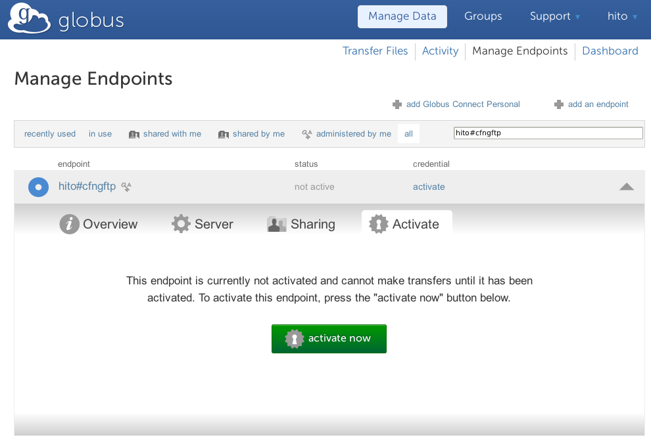Click the hito#cfngftp endpoint name link
This screenshot has height=442, width=651.
(x=87, y=187)
